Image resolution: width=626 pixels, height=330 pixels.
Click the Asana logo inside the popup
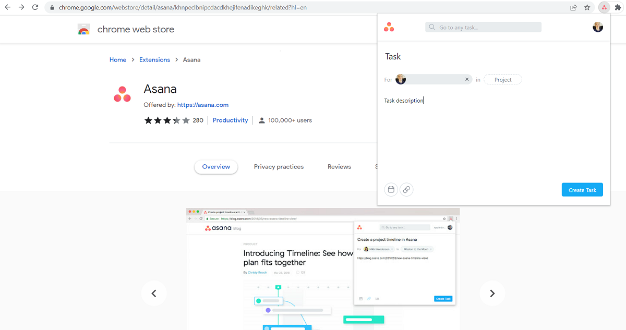(389, 27)
